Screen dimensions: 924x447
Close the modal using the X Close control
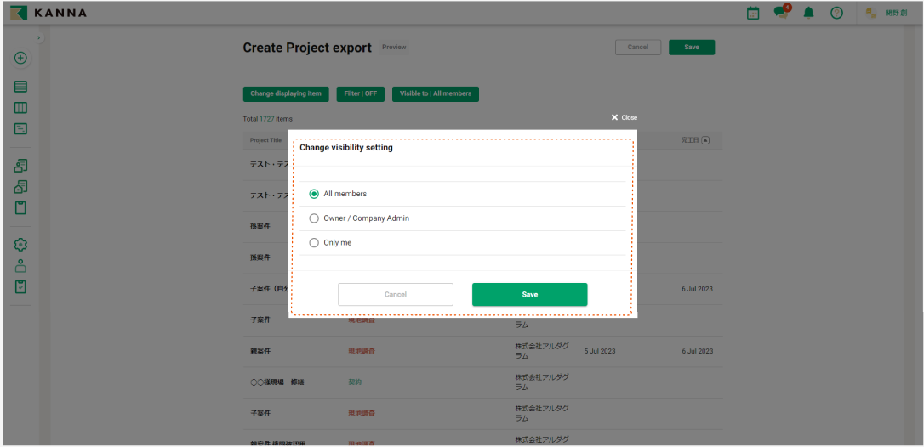(x=624, y=117)
